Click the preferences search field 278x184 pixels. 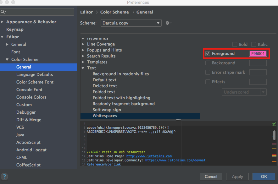point(37,12)
